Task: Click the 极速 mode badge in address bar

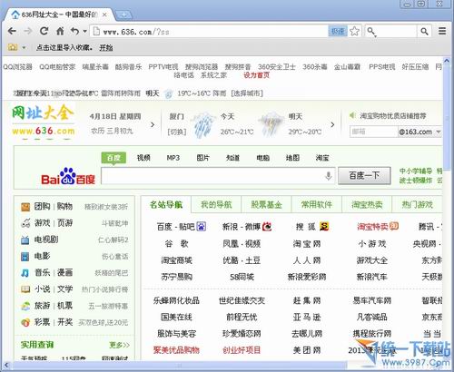Action: pyautogui.click(x=338, y=31)
